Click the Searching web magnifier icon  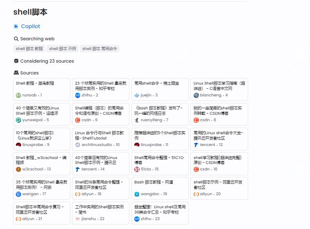tap(16, 39)
